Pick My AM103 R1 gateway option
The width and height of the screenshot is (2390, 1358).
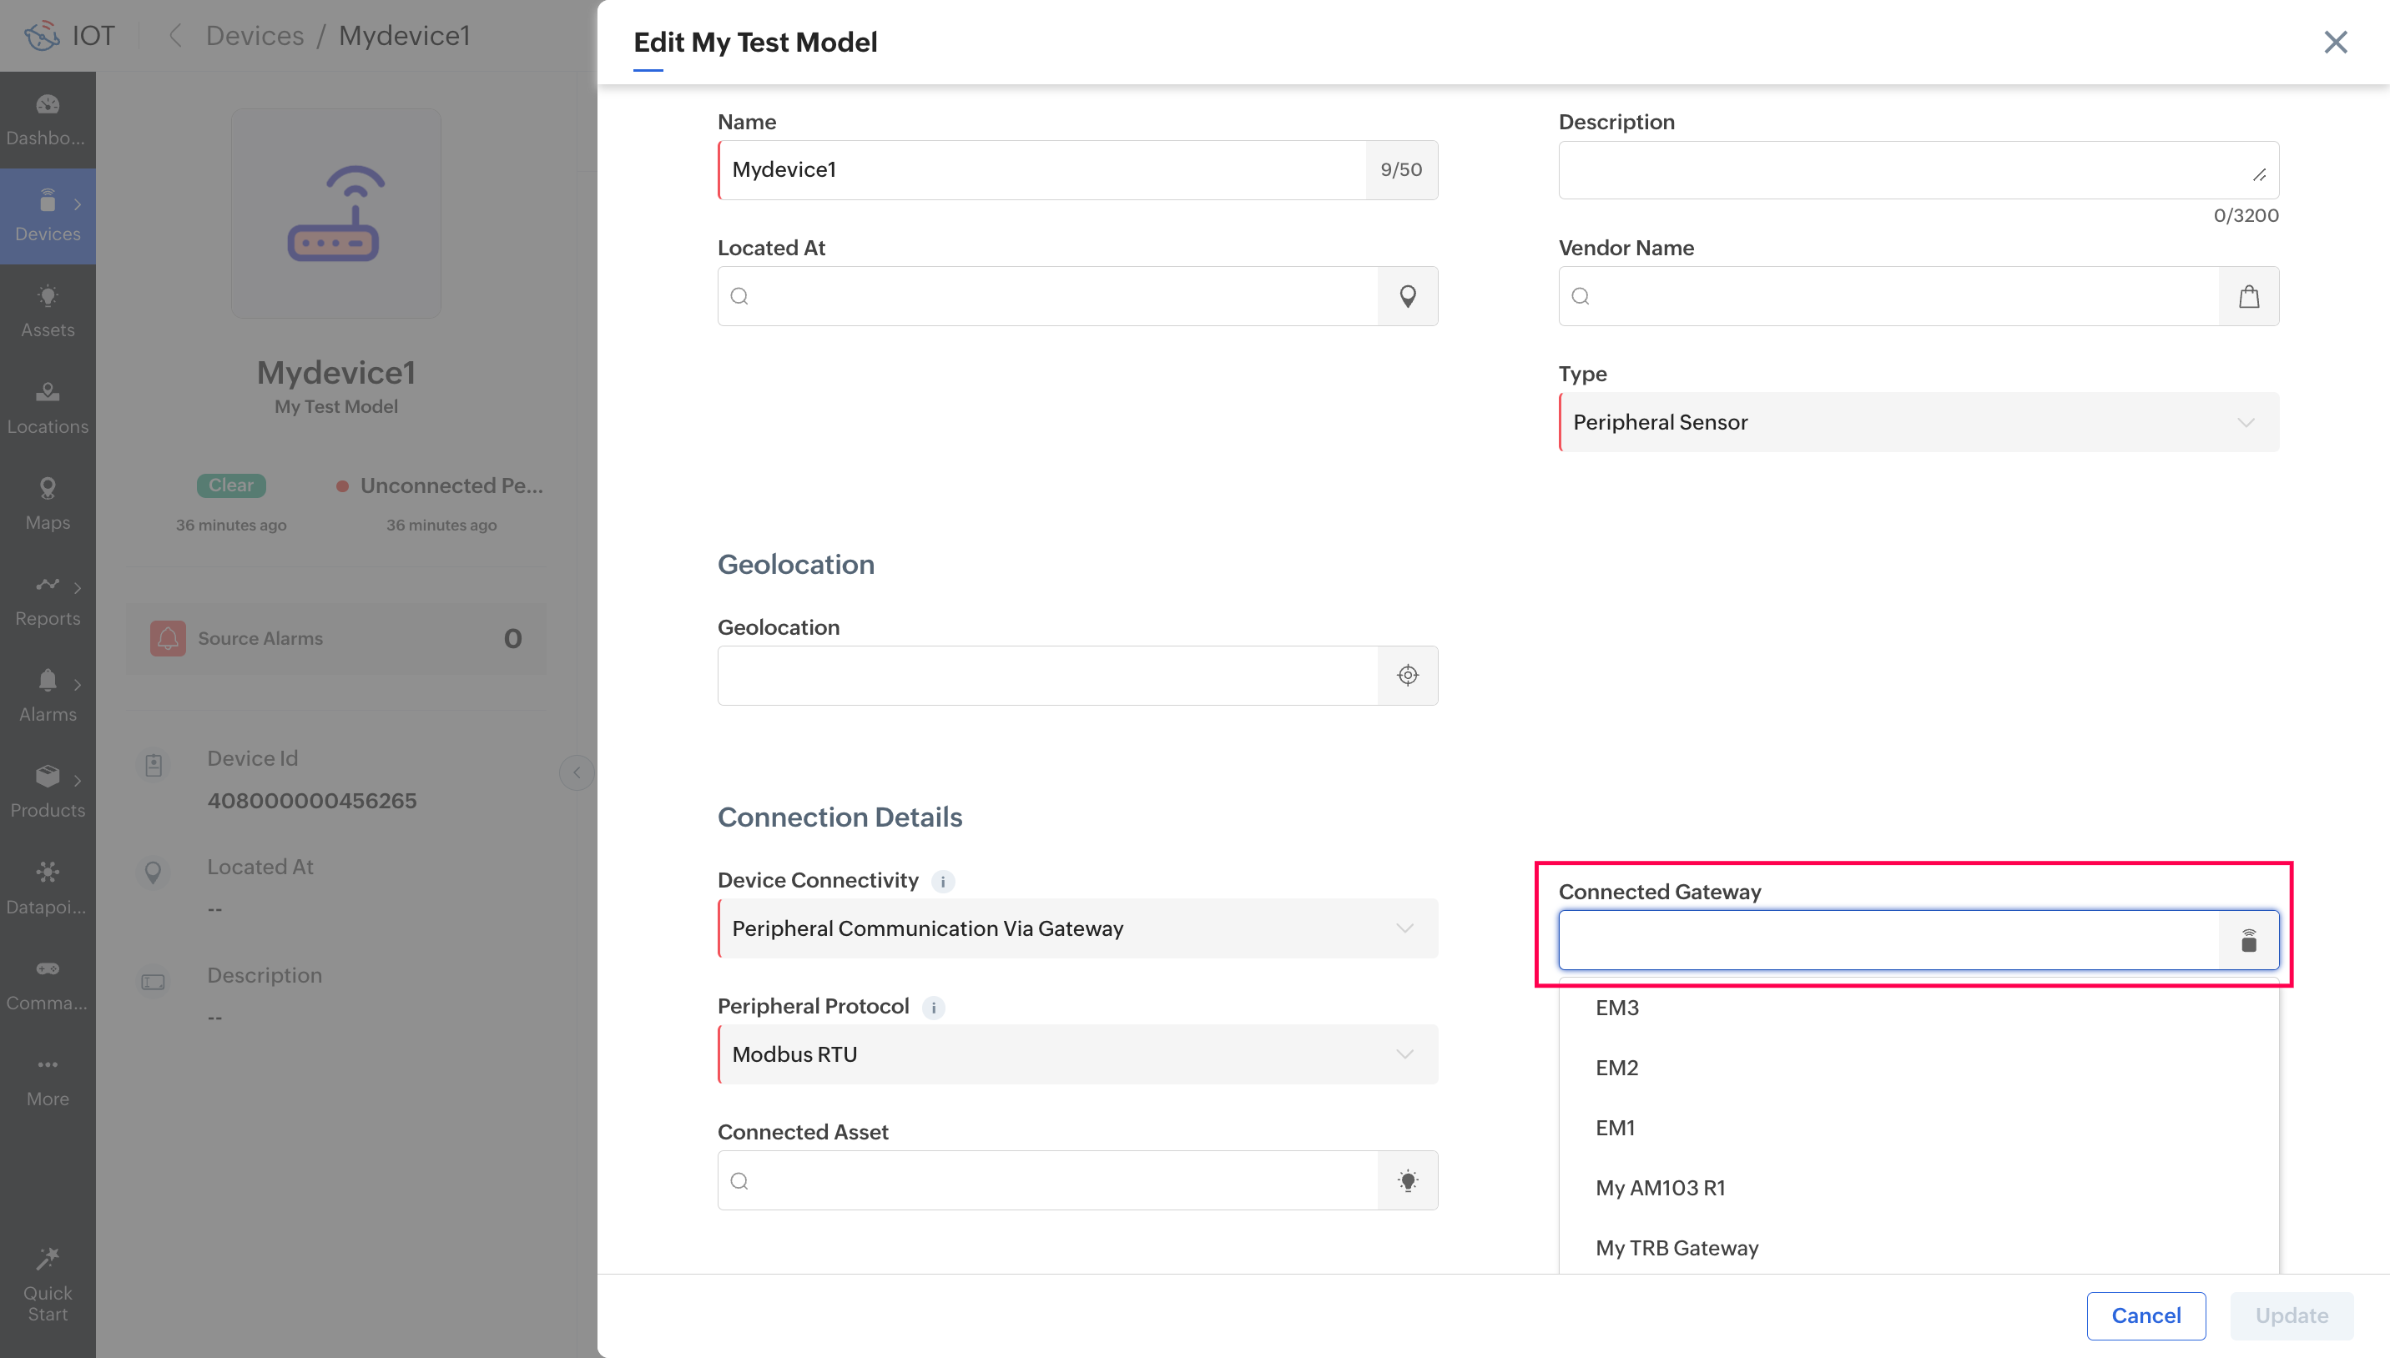click(x=1660, y=1188)
